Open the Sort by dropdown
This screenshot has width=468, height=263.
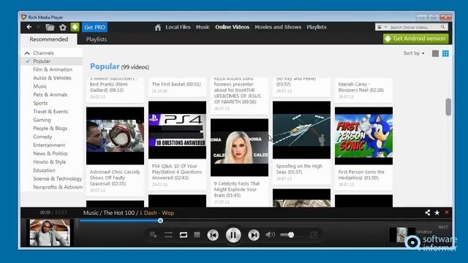[x=414, y=53]
